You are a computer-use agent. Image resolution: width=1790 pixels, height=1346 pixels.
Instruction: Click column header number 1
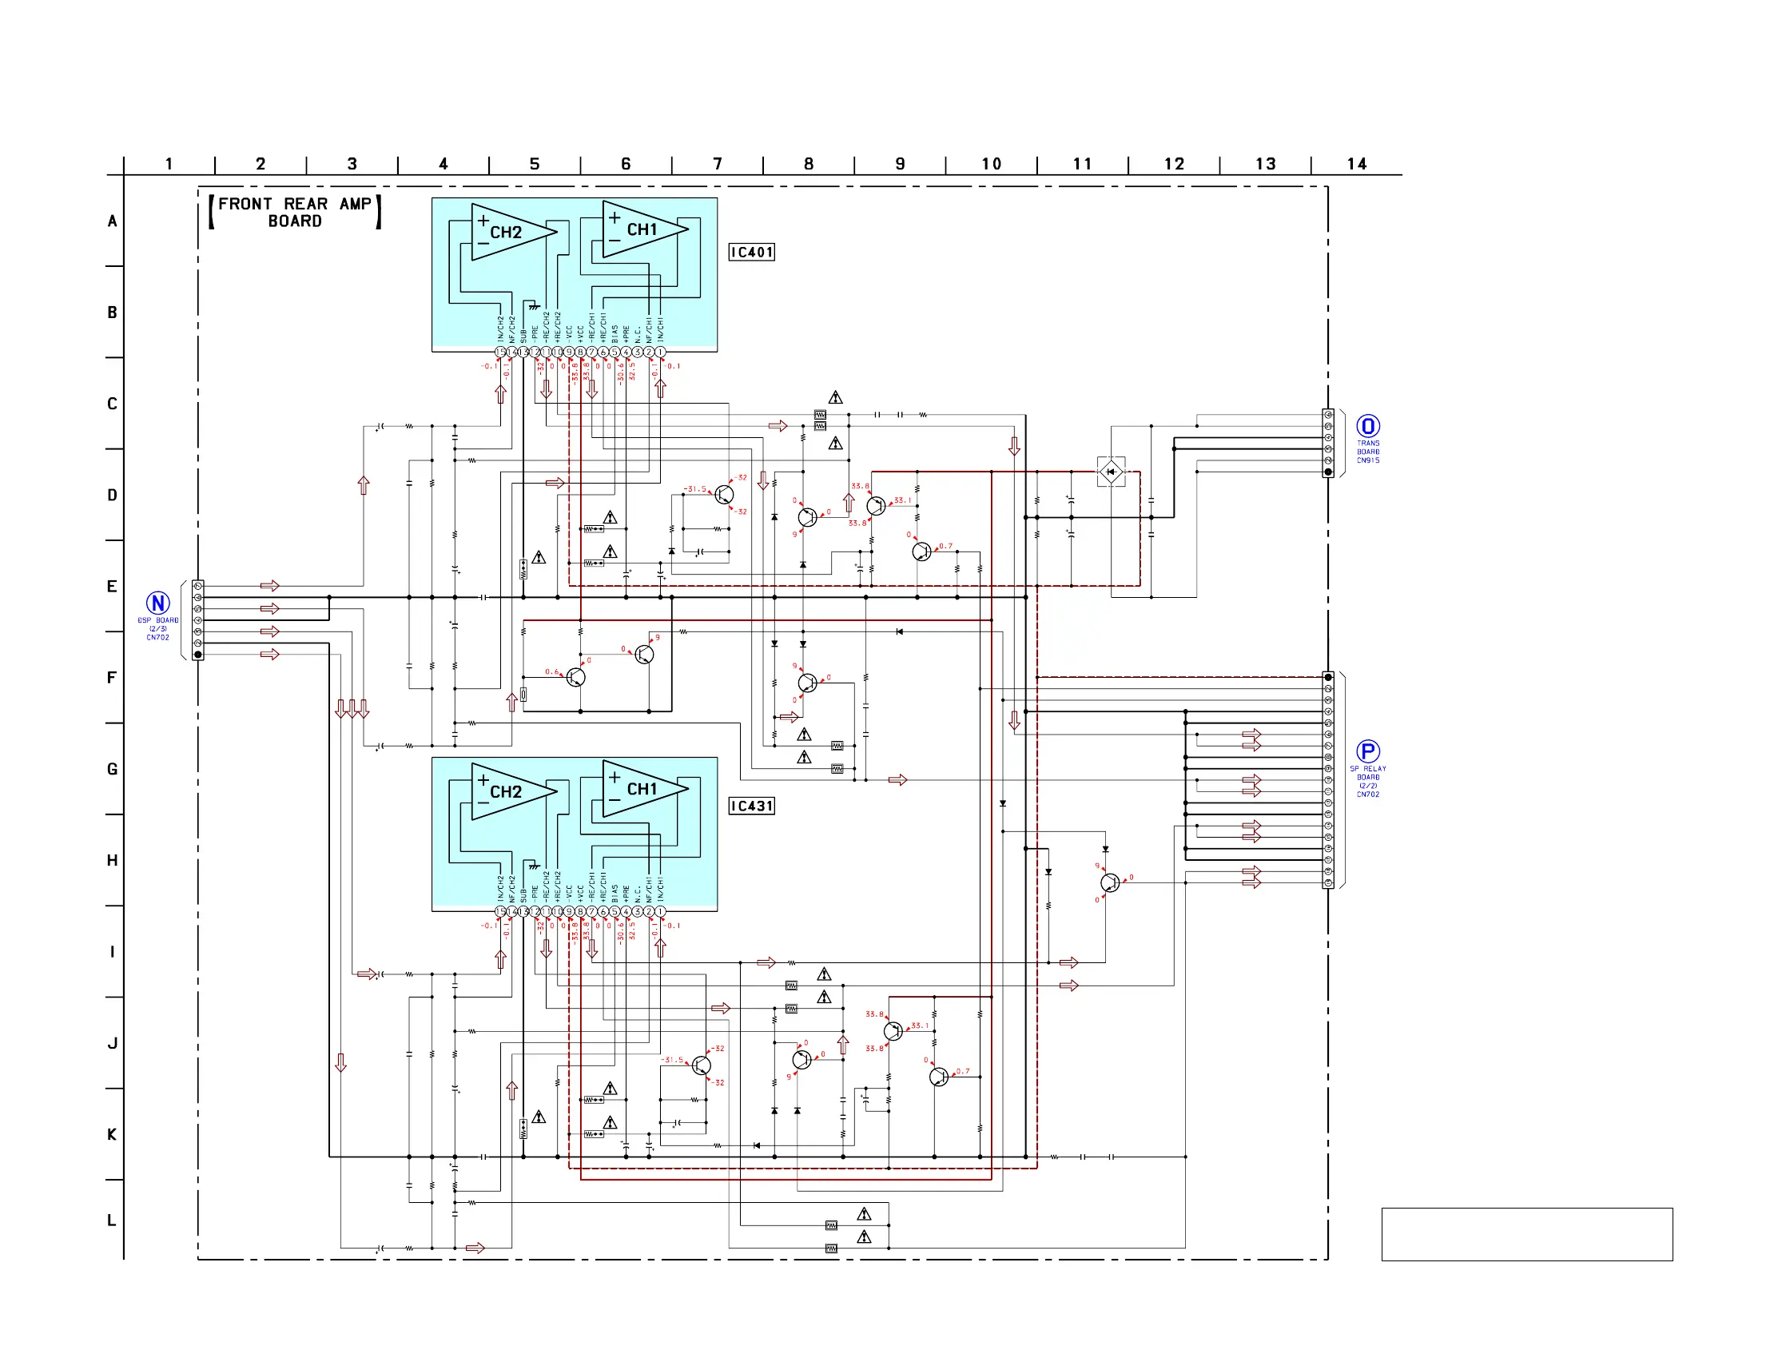169,165
